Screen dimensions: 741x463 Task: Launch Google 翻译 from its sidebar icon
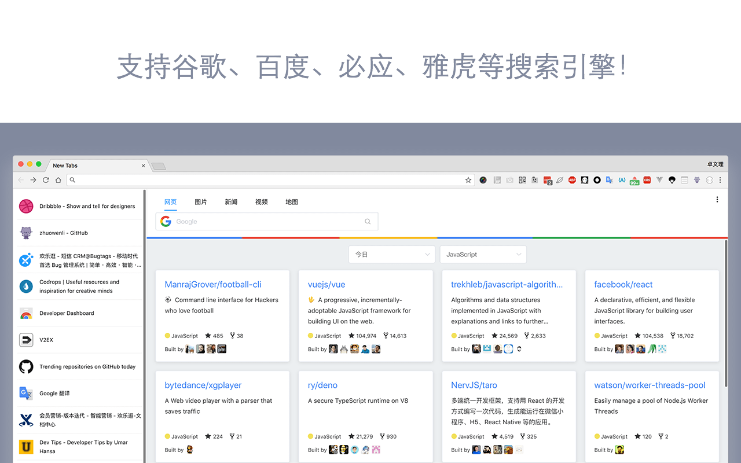[26, 393]
